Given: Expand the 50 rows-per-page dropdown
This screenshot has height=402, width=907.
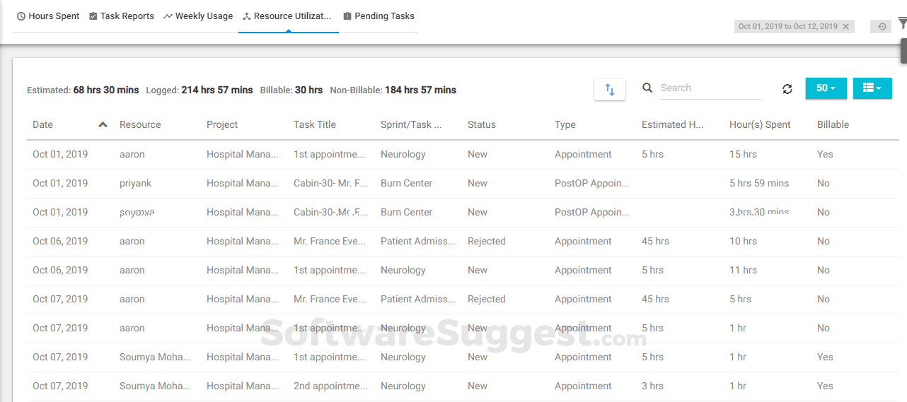Looking at the screenshot, I should (826, 88).
